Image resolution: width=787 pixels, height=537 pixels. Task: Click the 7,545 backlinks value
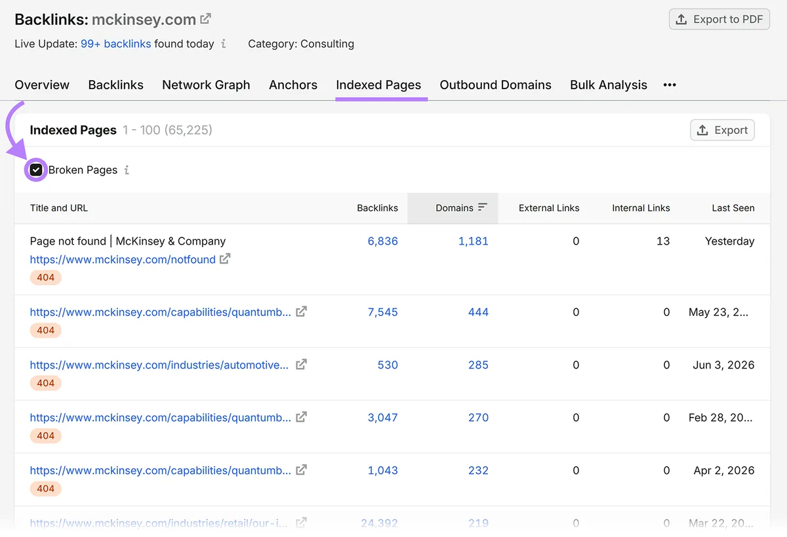tap(383, 312)
